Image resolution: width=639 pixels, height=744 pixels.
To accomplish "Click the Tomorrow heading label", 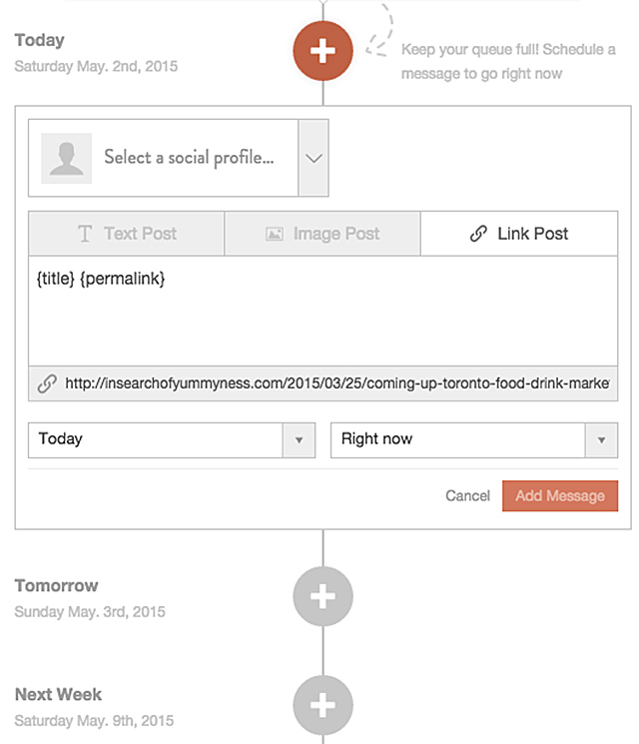I will point(57,585).
